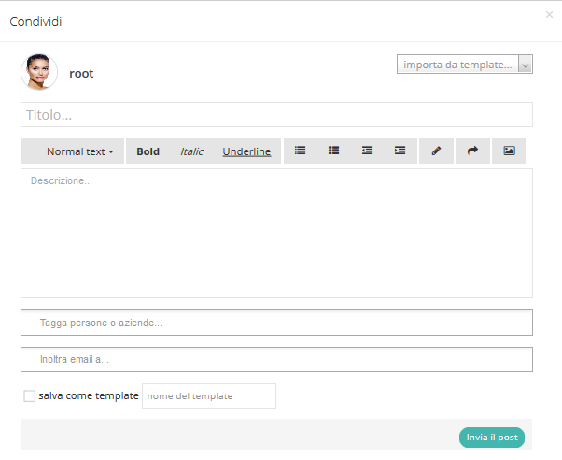Toggle Bold formatting

[x=148, y=151]
